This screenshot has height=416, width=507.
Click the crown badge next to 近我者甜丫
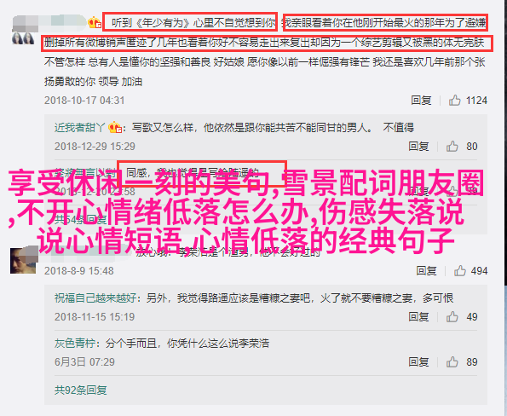[115, 128]
